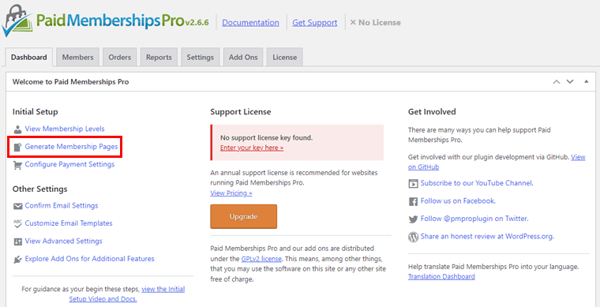Viewport: 600px width, 307px height.
Task: Click the envelope icon beside Confirm Email Settings
Action: (17, 206)
